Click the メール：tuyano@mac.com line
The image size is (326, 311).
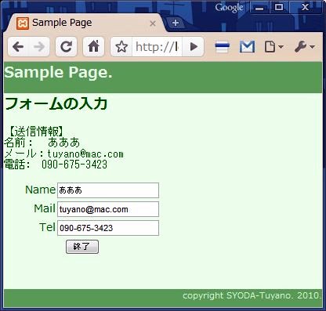63,154
